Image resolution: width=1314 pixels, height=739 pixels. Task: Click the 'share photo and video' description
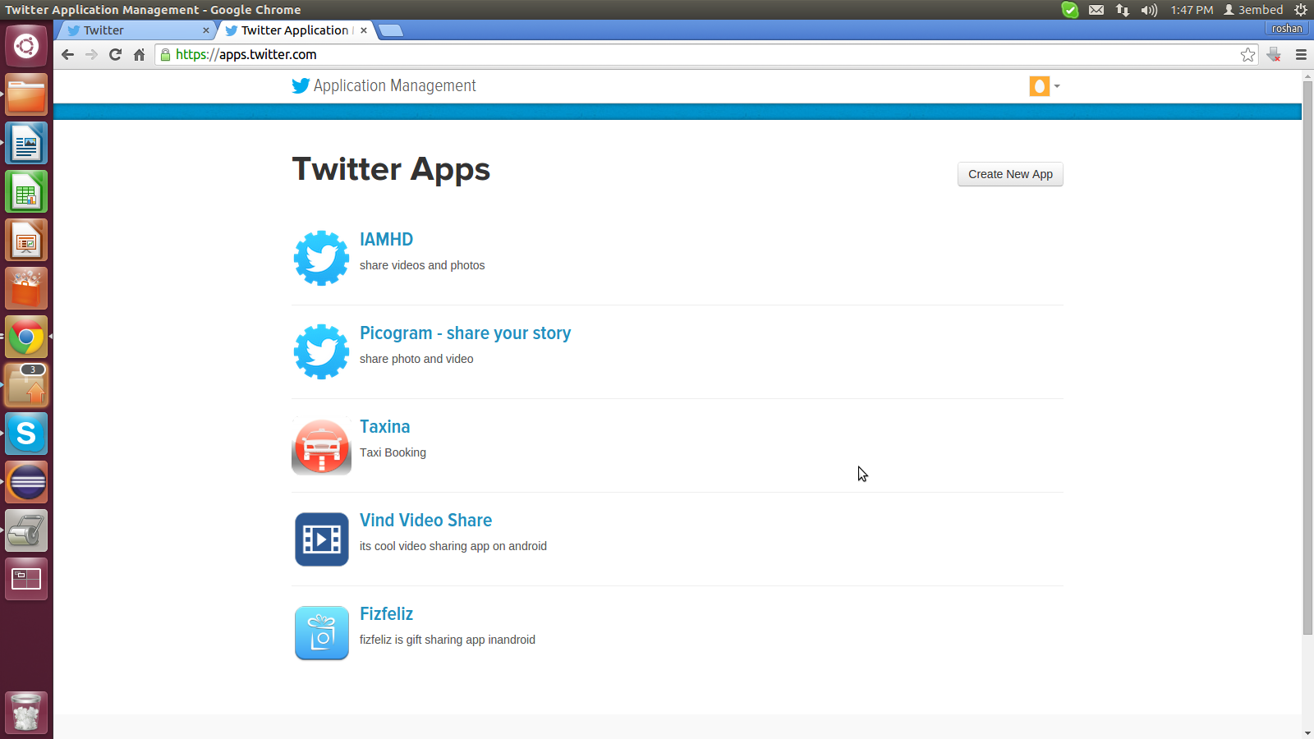coord(416,359)
